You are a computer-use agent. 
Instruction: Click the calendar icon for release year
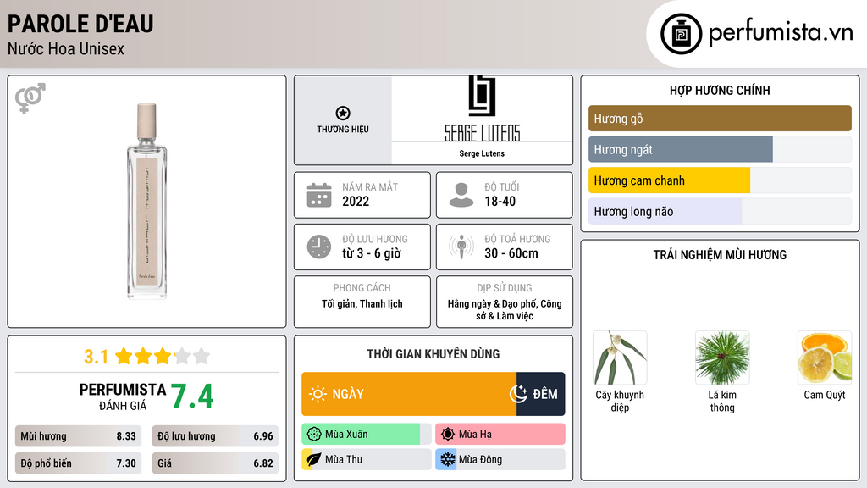(319, 195)
